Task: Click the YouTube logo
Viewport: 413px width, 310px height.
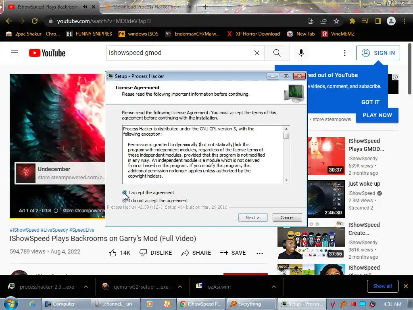Action: [47, 53]
